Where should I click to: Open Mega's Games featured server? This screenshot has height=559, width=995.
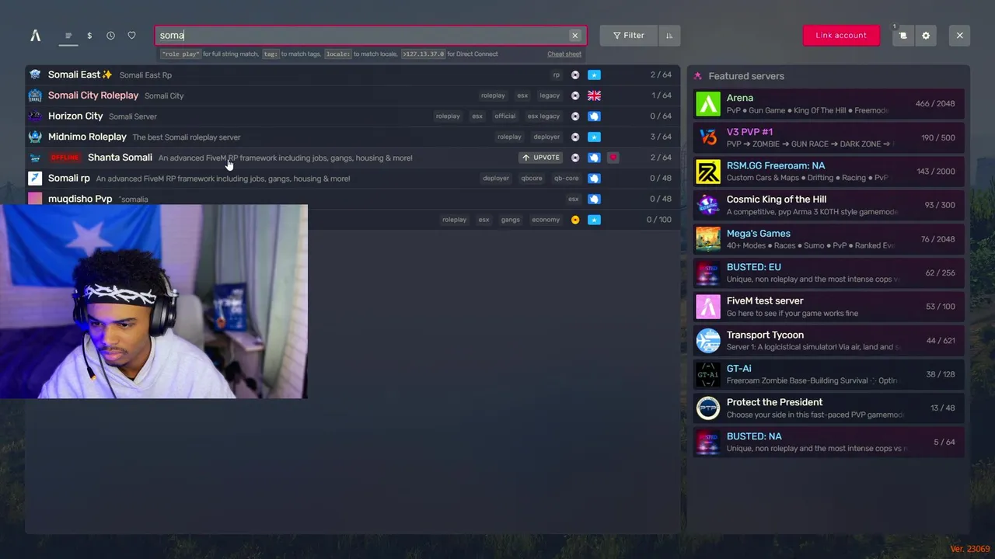coord(829,239)
